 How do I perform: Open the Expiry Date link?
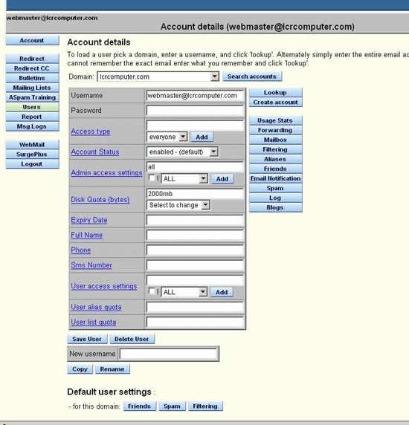point(89,220)
